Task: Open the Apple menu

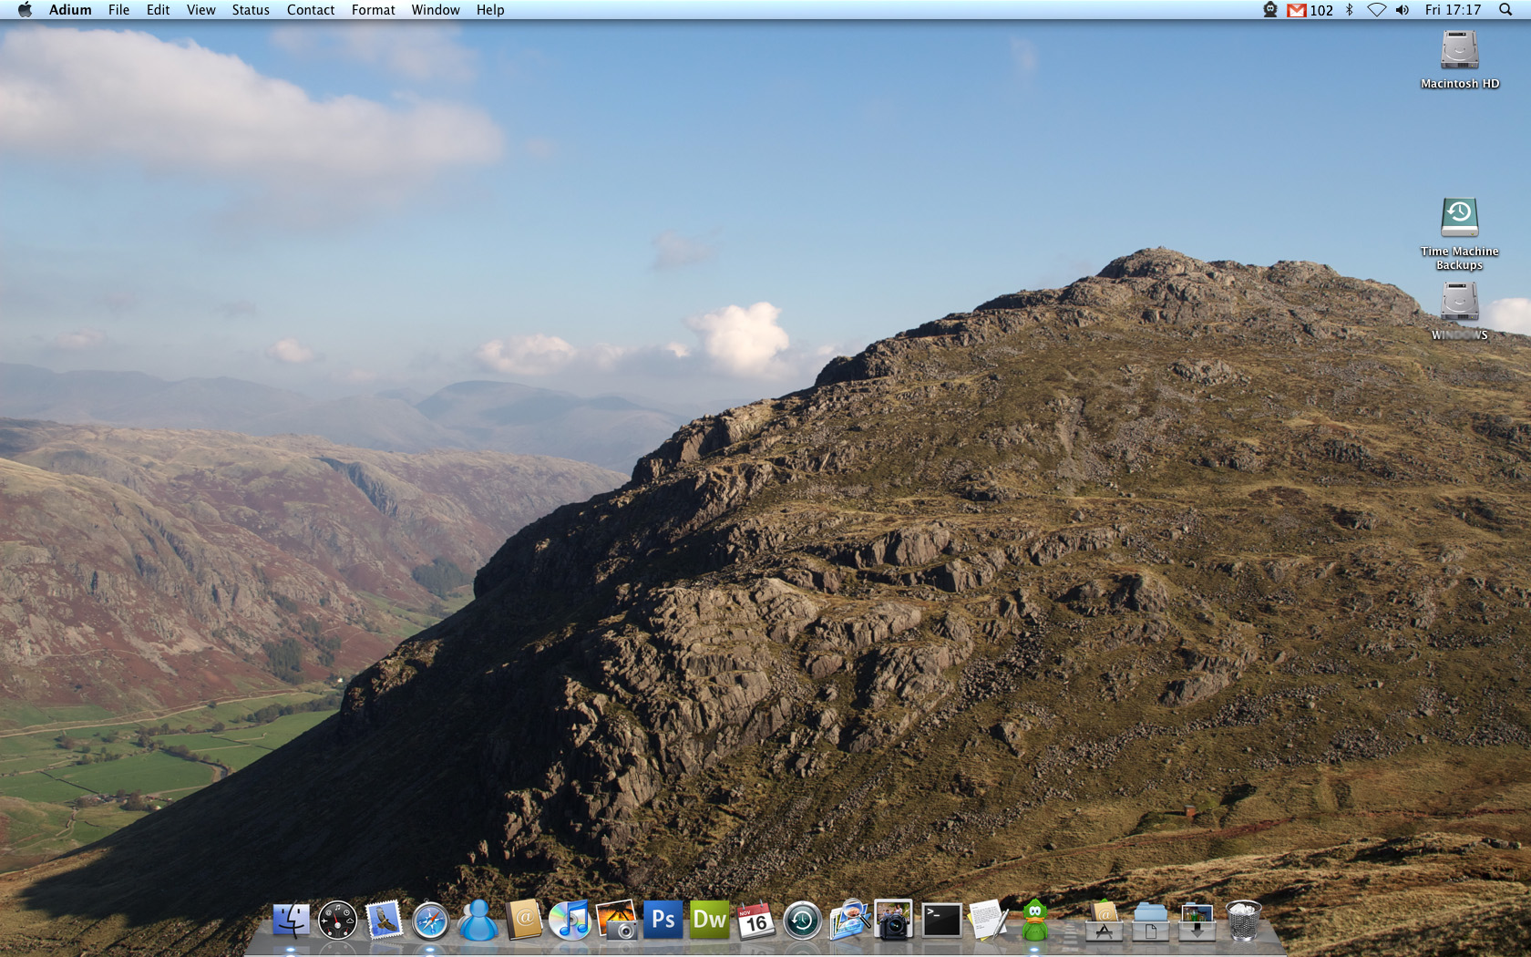Action: (25, 10)
